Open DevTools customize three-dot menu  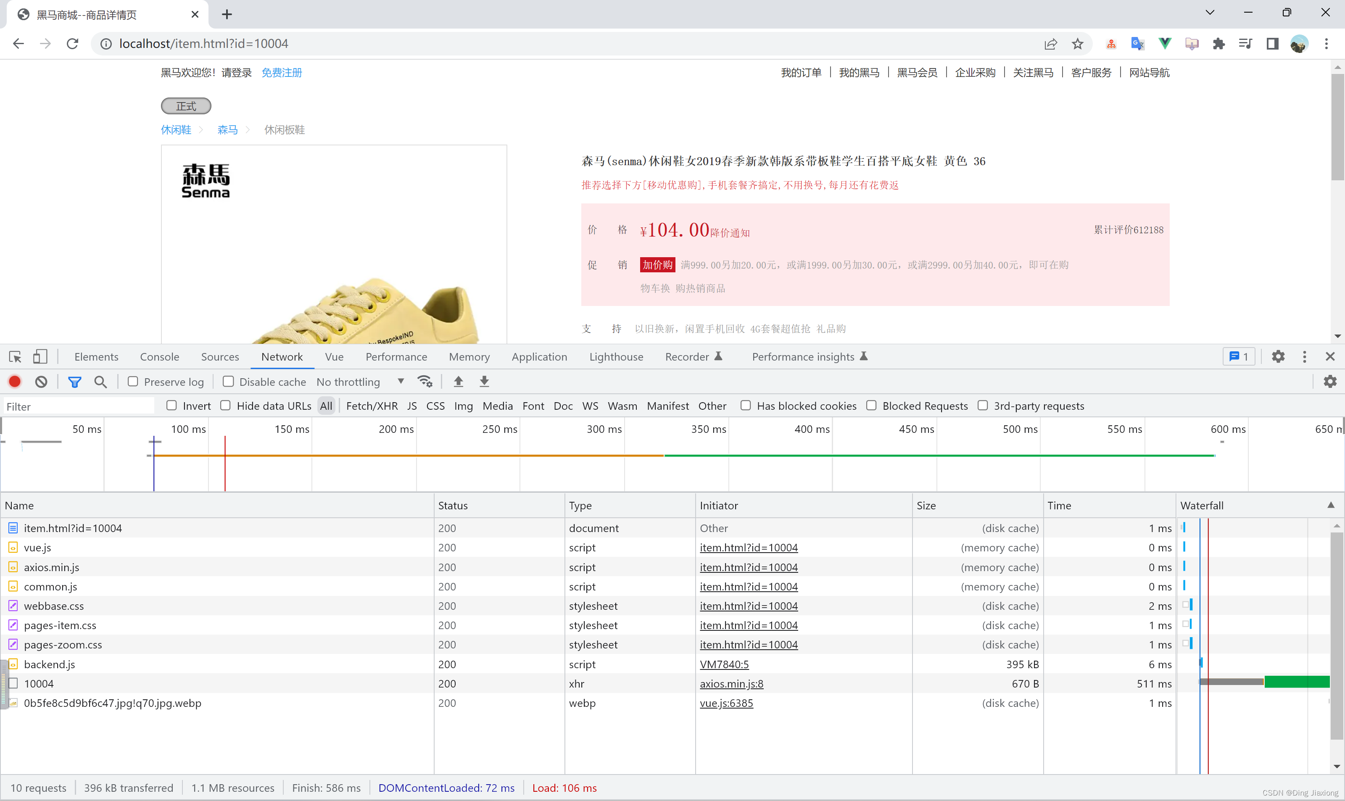pyautogui.click(x=1305, y=357)
